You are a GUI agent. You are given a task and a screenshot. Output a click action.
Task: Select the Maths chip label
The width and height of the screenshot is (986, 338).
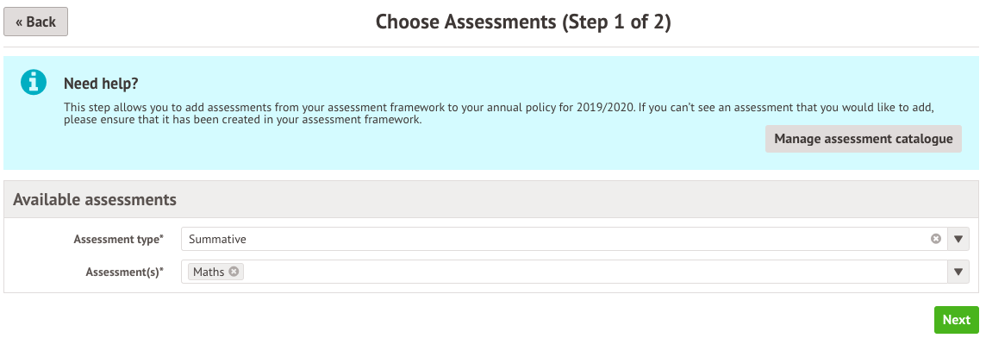209,272
